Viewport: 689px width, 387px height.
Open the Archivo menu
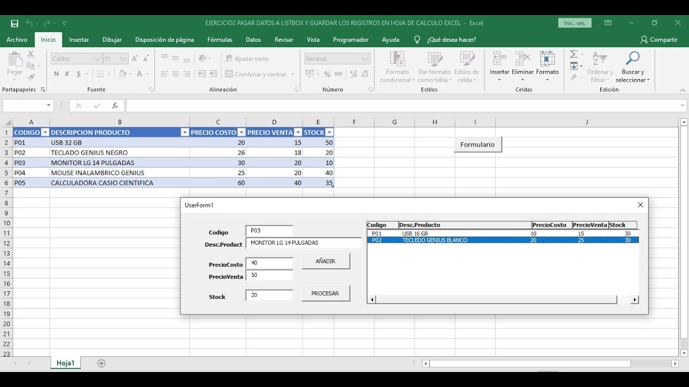tap(17, 40)
